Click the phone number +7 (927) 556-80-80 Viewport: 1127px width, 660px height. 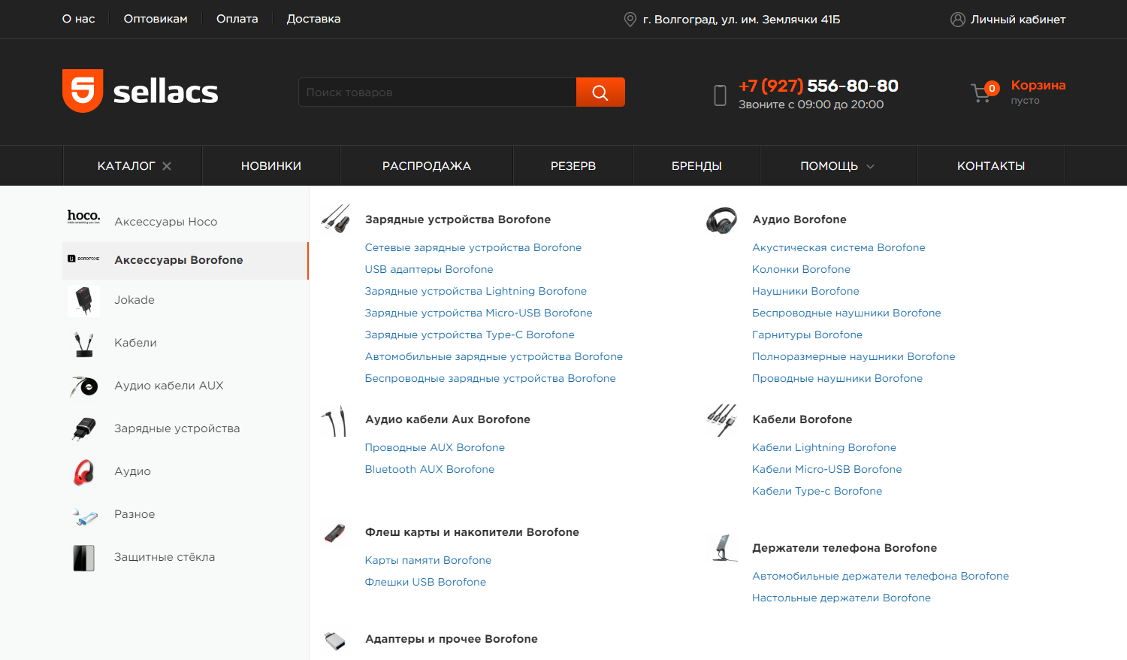(x=818, y=86)
